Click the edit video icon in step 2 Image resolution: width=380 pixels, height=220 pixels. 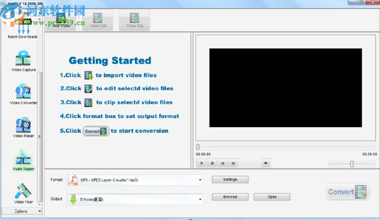[x=88, y=88]
